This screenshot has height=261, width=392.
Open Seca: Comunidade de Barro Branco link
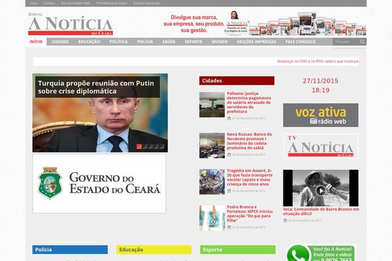pos(321,211)
